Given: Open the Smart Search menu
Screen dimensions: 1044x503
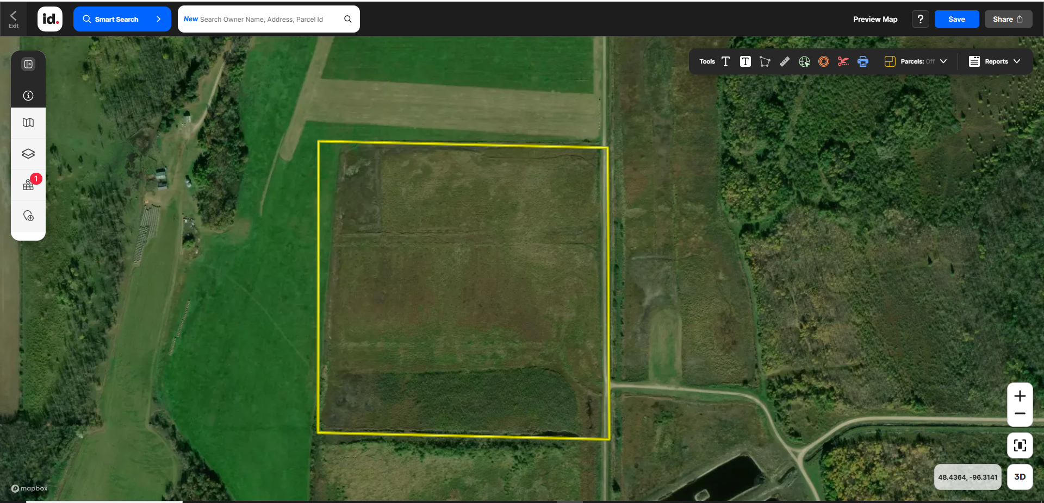Looking at the screenshot, I should click(x=122, y=19).
